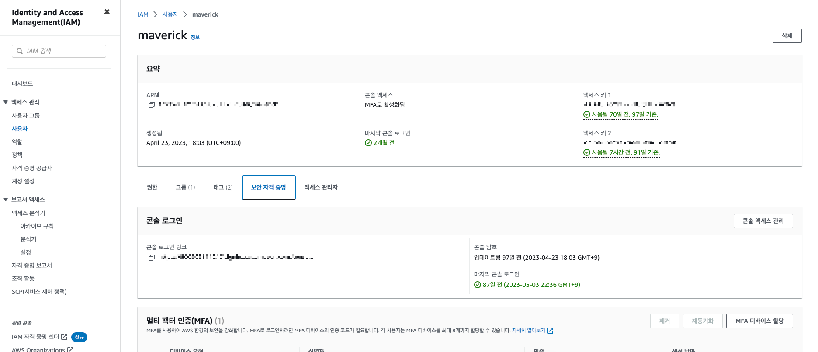Image resolution: width=818 pixels, height=352 pixels.
Task: Open 자격 증명 보고서 in sidebar
Action: (32, 266)
